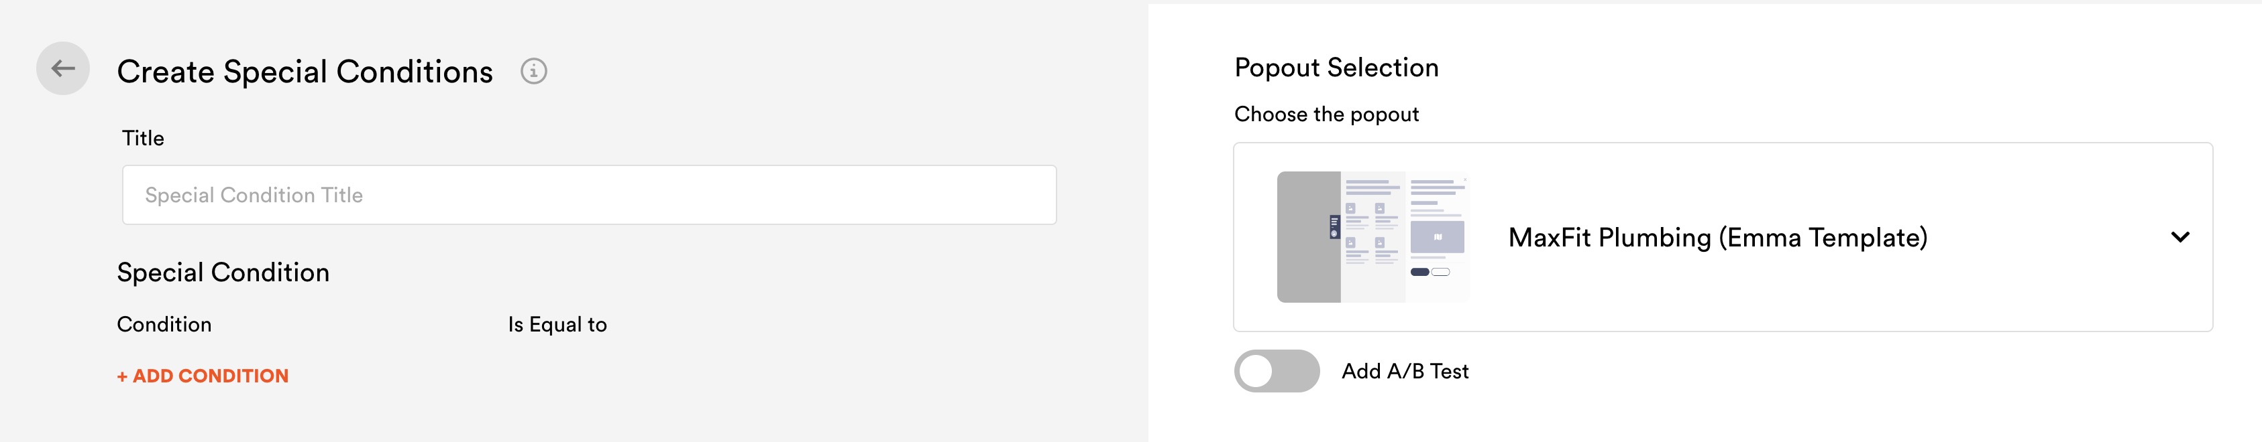Click the Title field label
This screenshot has height=442, width=2262.
point(143,139)
